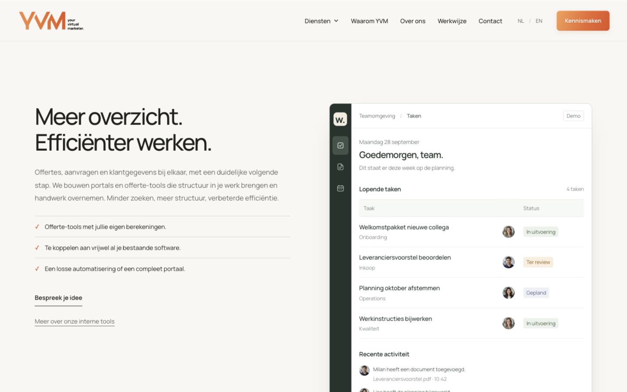Screen dimensions: 627x392
Task: Click the Teamomgeving breadcrumb
Action: pos(377,116)
